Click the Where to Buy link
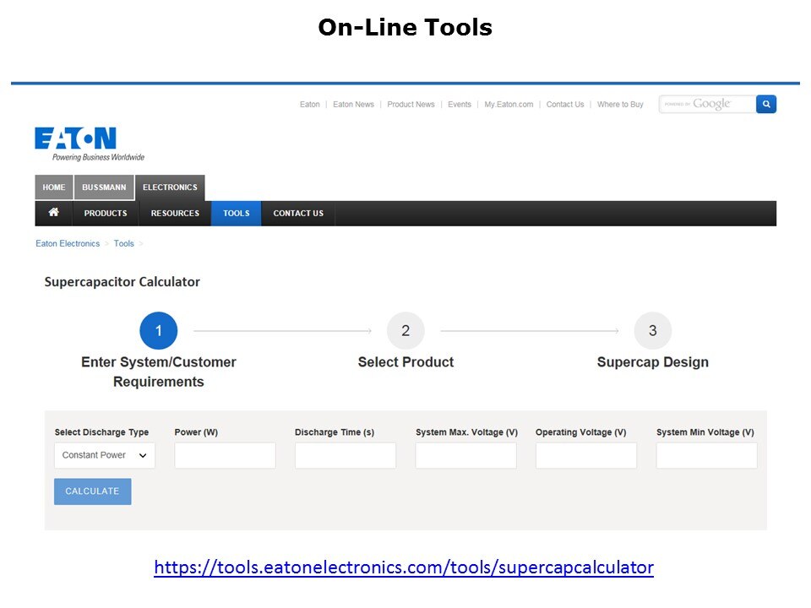 (620, 105)
